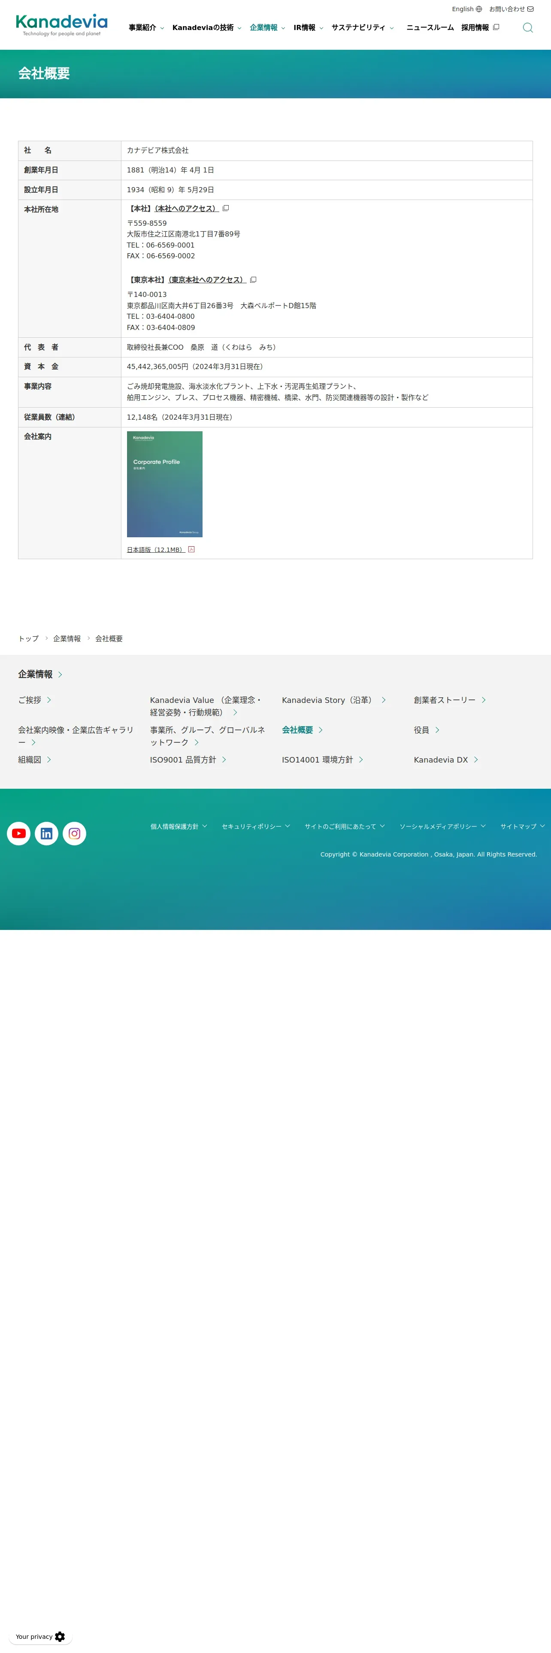Click the Your privacy gear icon
This screenshot has width=551, height=1653.
61,1636
